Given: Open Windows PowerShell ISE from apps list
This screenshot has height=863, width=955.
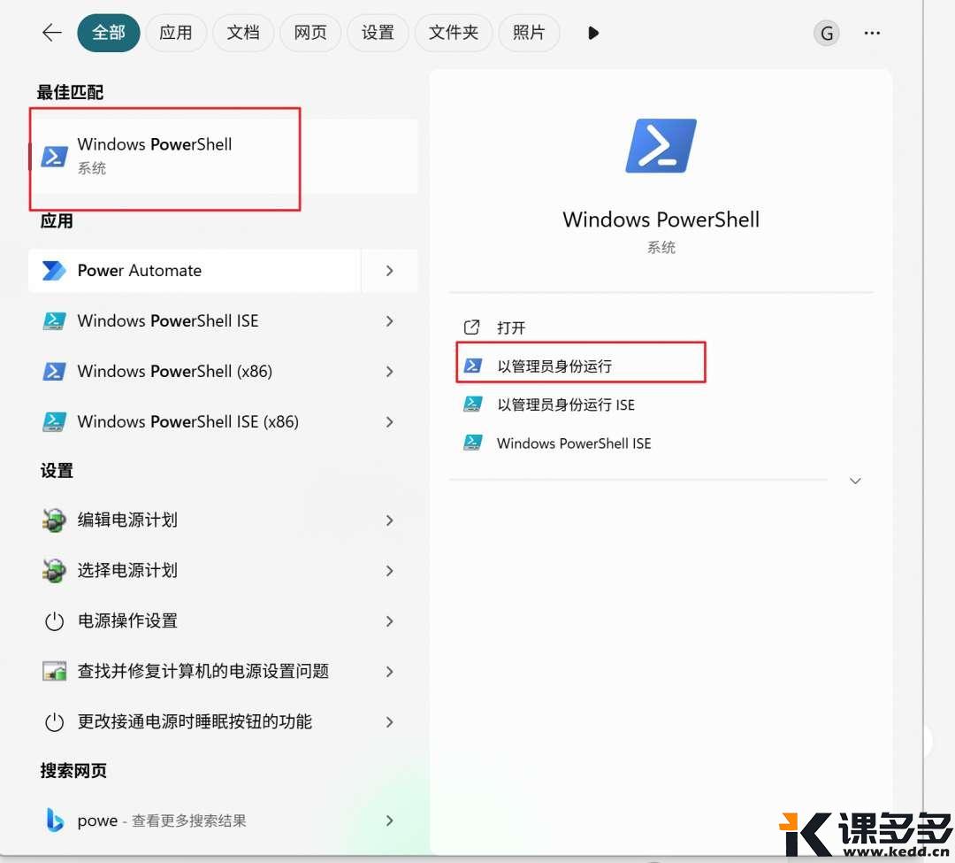Looking at the screenshot, I should [195, 321].
